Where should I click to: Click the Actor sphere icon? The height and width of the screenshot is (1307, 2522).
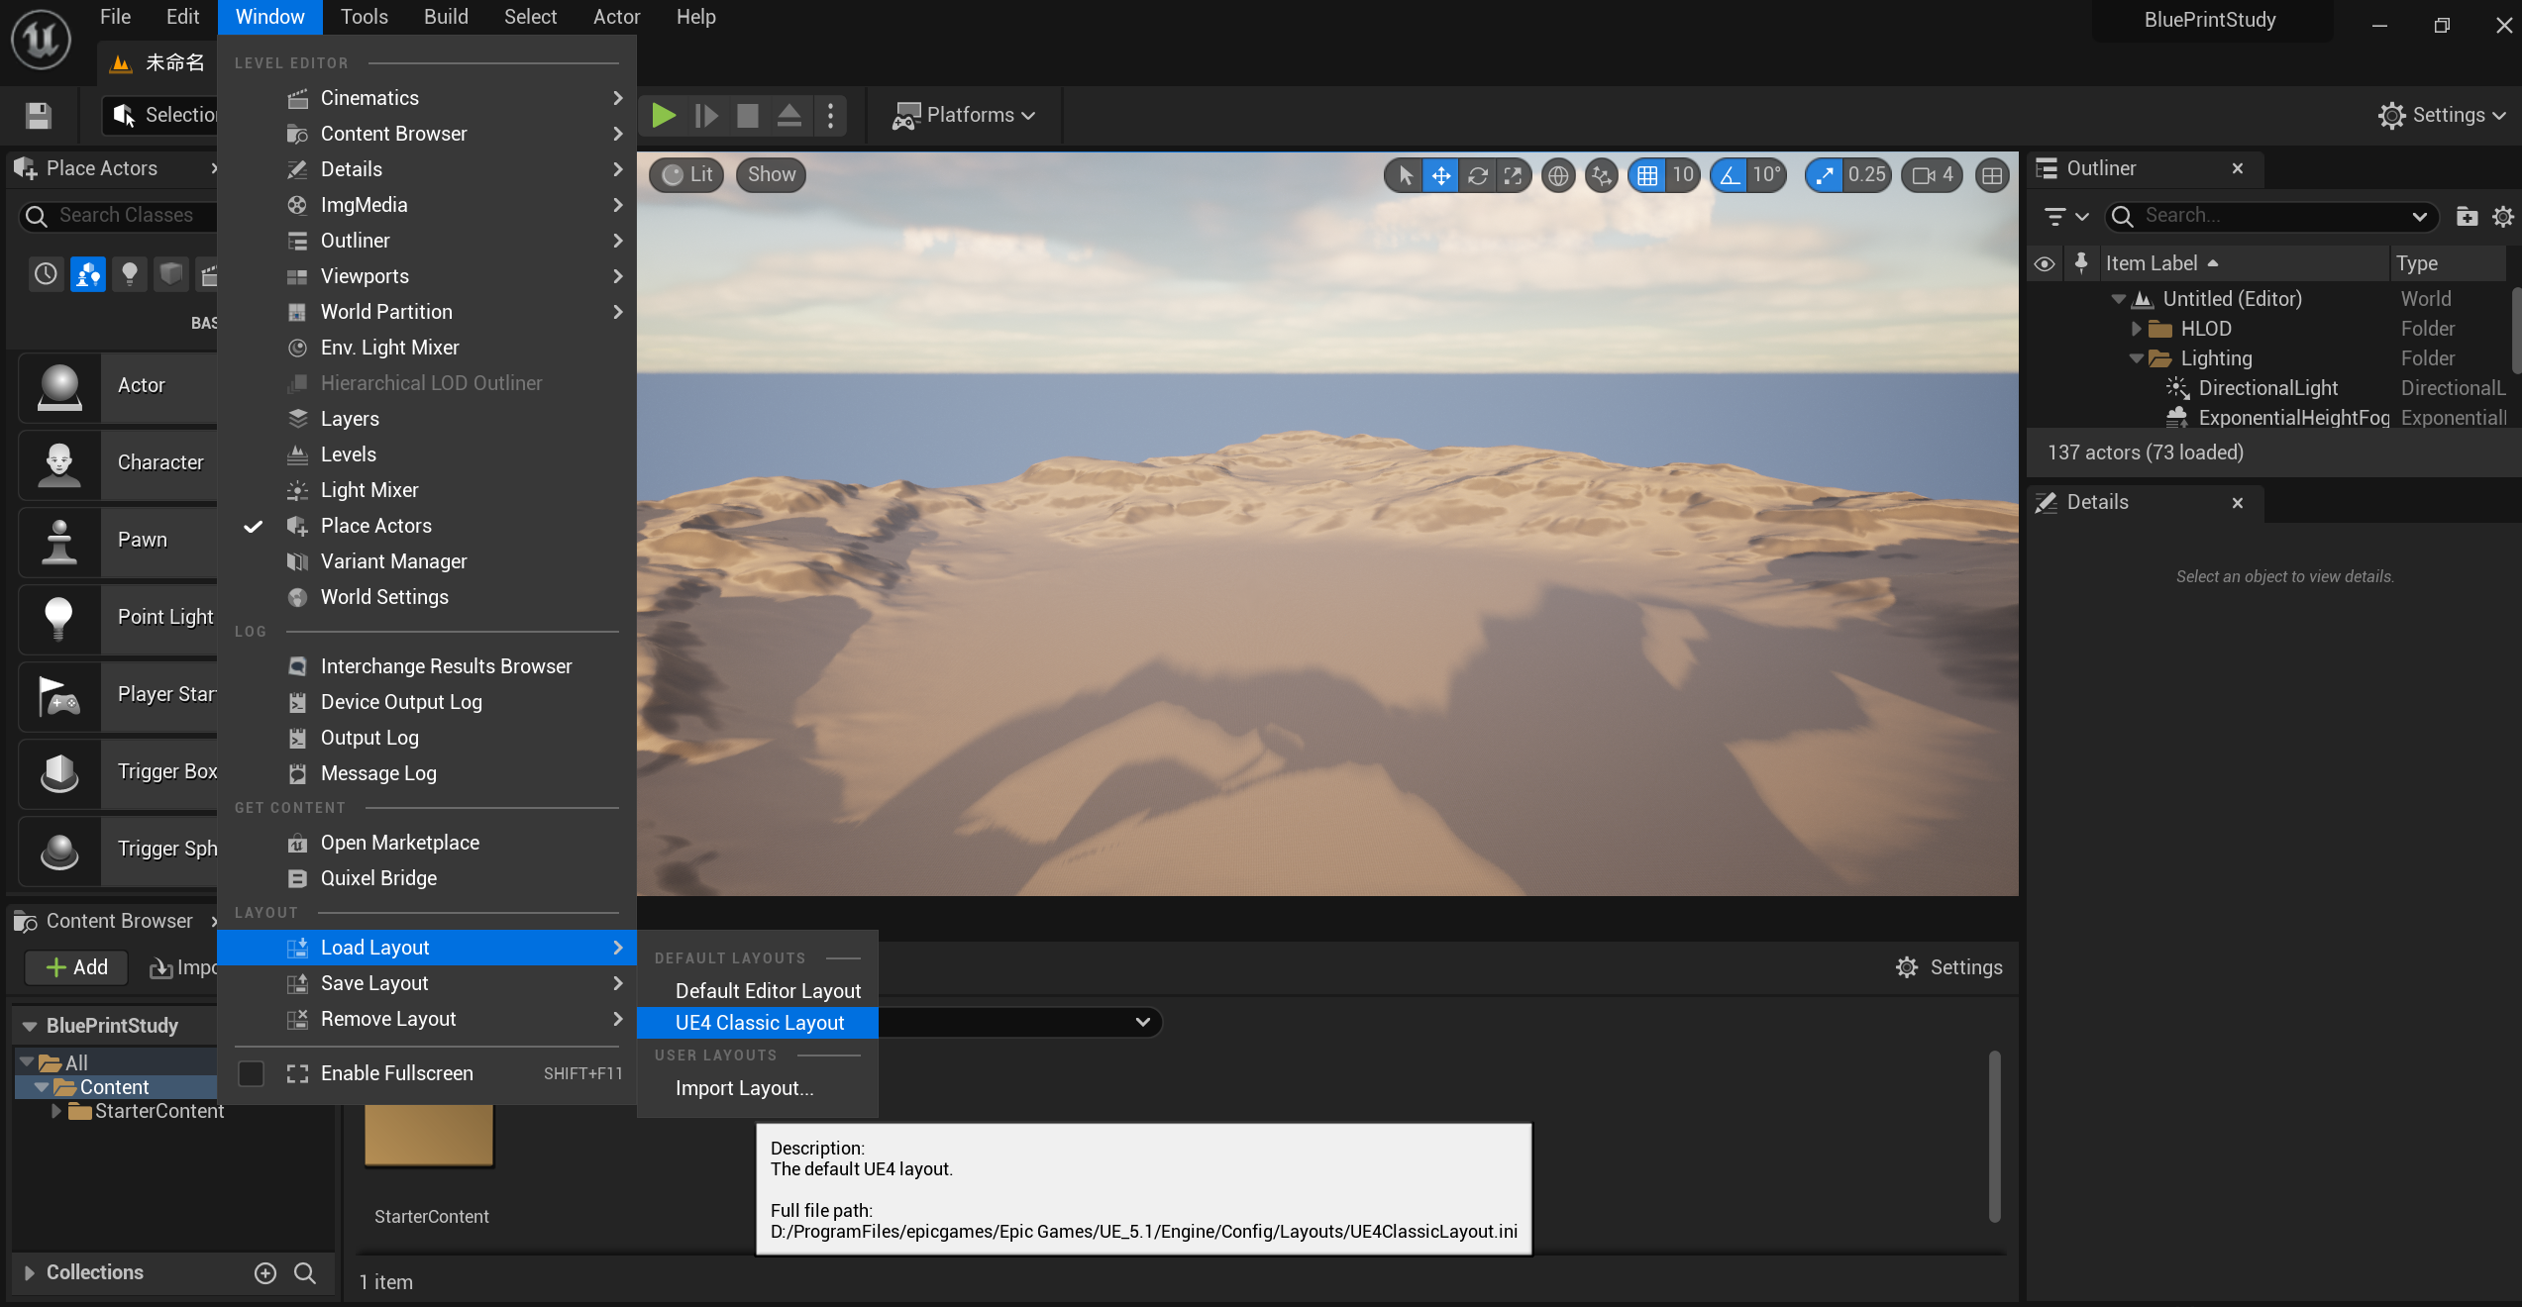click(59, 387)
